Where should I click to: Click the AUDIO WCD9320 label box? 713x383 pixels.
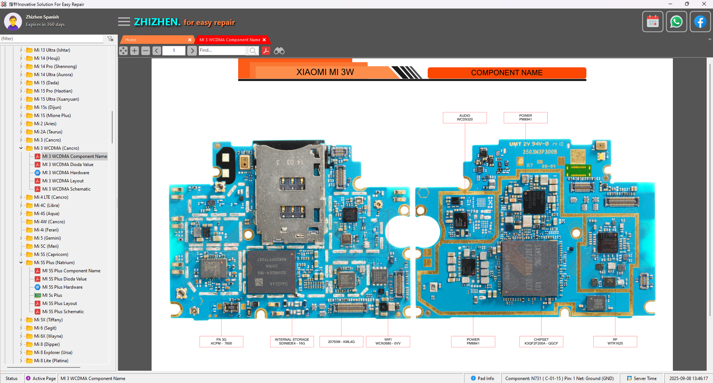click(464, 117)
